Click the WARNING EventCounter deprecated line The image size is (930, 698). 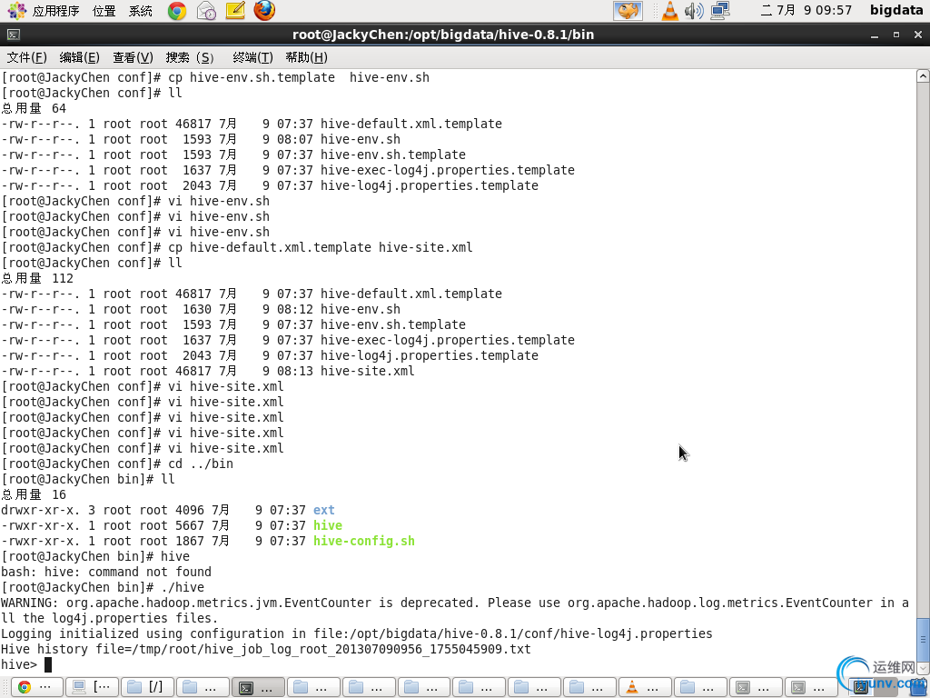[455, 611]
